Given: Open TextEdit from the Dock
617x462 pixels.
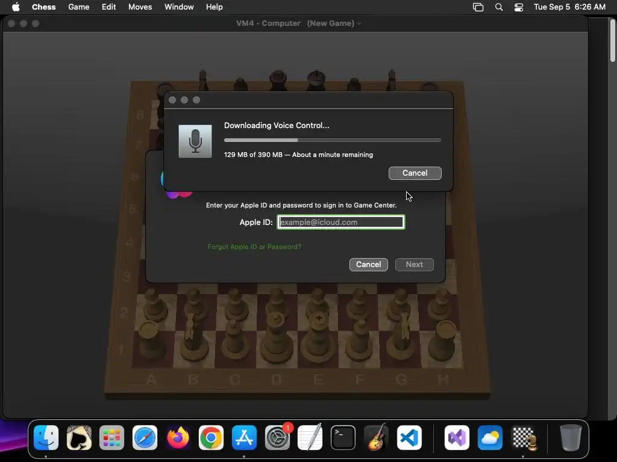Looking at the screenshot, I should 310,438.
